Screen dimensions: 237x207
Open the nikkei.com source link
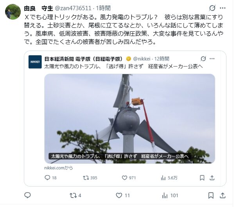pyautogui.click(x=59, y=168)
